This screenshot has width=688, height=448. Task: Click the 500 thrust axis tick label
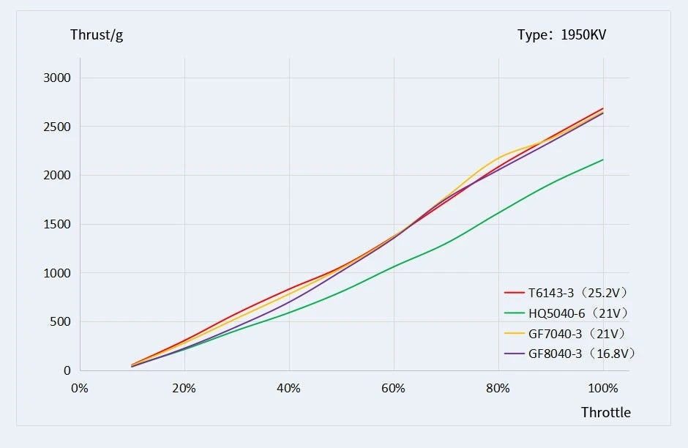point(59,322)
